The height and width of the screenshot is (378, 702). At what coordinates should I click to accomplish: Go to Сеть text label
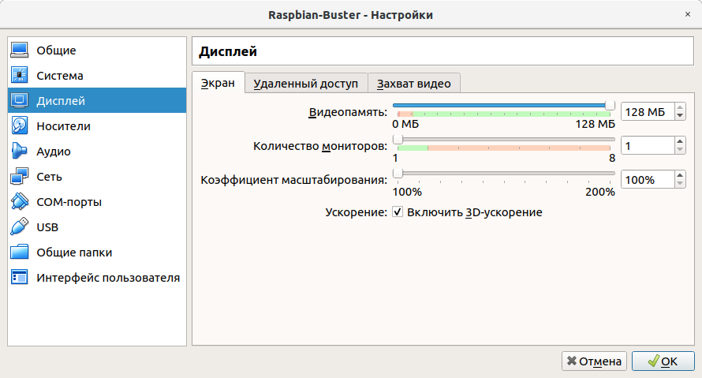(x=49, y=177)
